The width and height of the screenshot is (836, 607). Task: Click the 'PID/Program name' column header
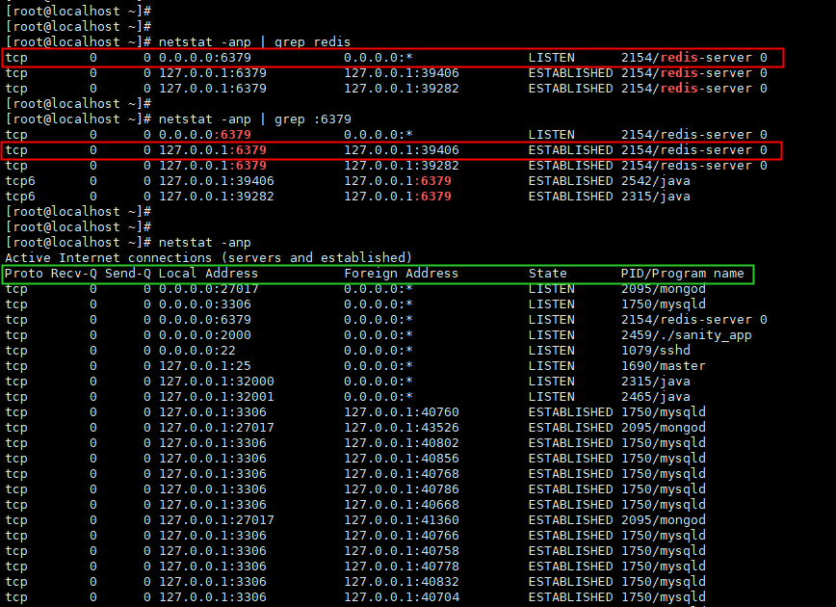tap(682, 274)
